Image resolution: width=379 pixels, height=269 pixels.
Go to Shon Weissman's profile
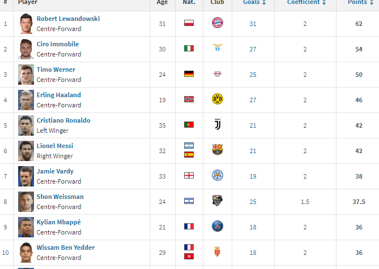click(60, 197)
